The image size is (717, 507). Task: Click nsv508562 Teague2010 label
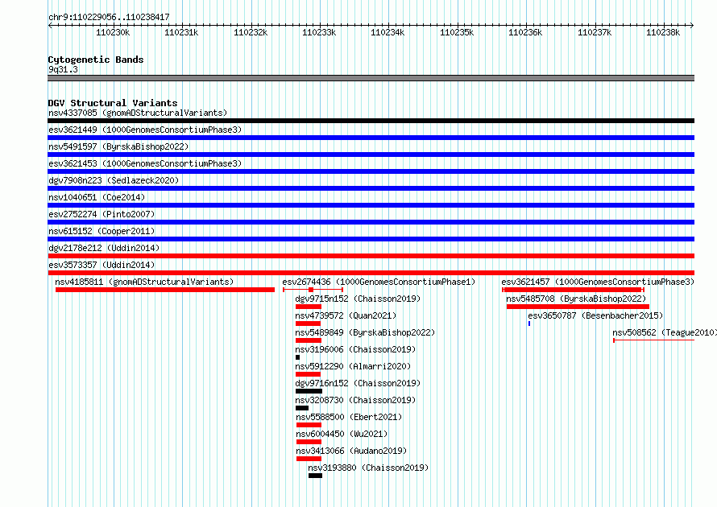(x=665, y=332)
